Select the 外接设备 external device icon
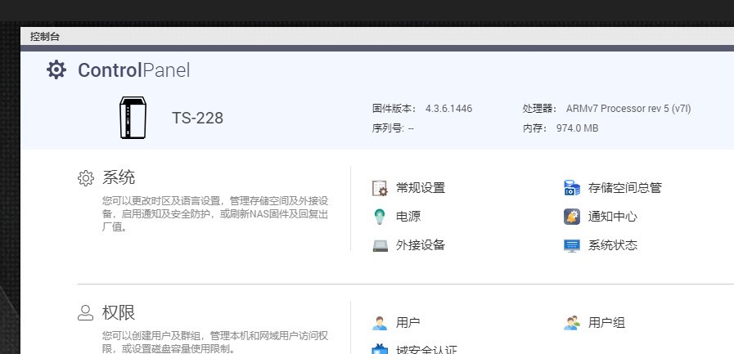 click(x=380, y=245)
